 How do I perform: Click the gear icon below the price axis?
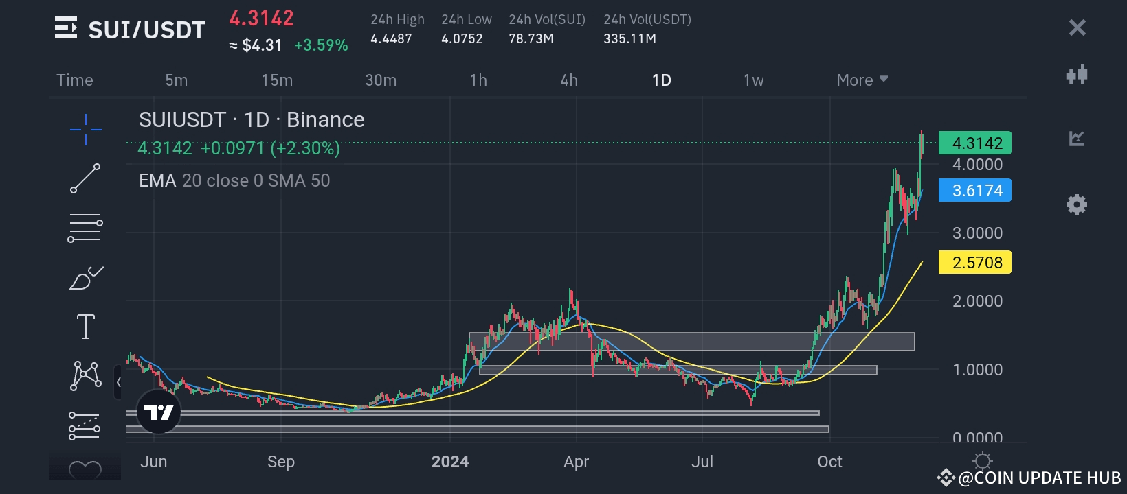(x=983, y=460)
